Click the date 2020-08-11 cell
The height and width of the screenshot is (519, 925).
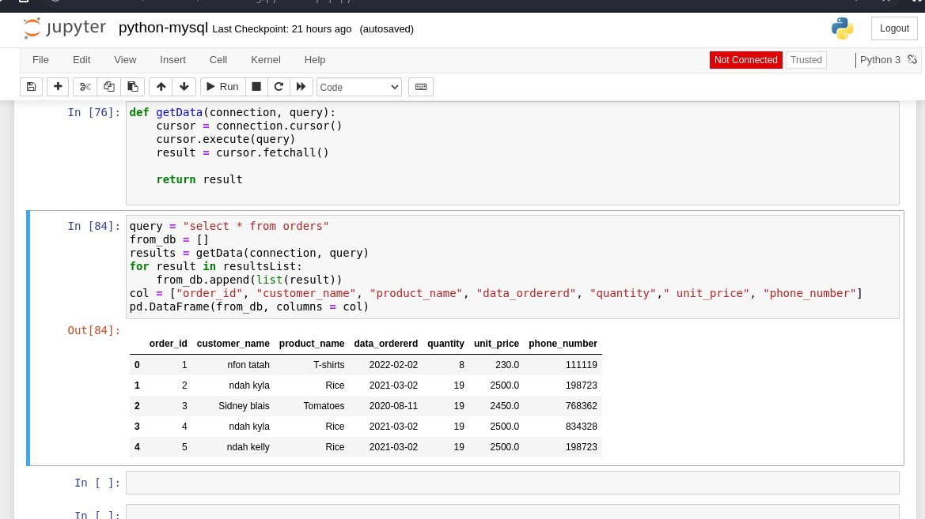393,406
